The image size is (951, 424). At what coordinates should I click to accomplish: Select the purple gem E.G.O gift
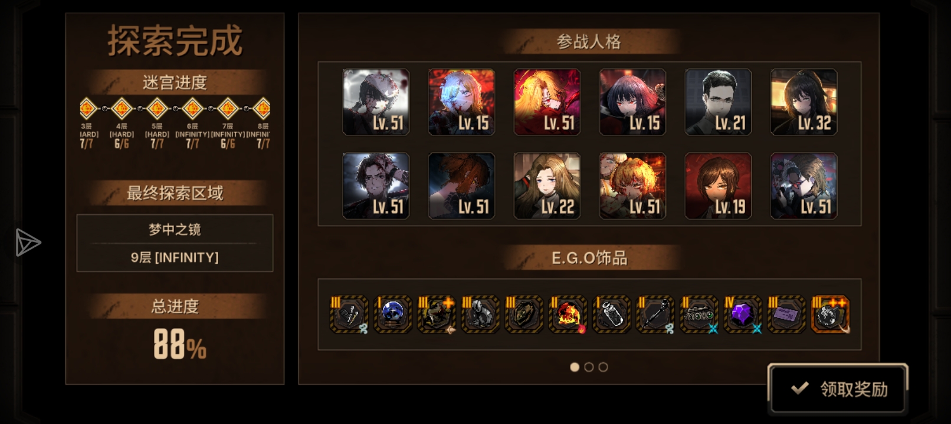(742, 314)
